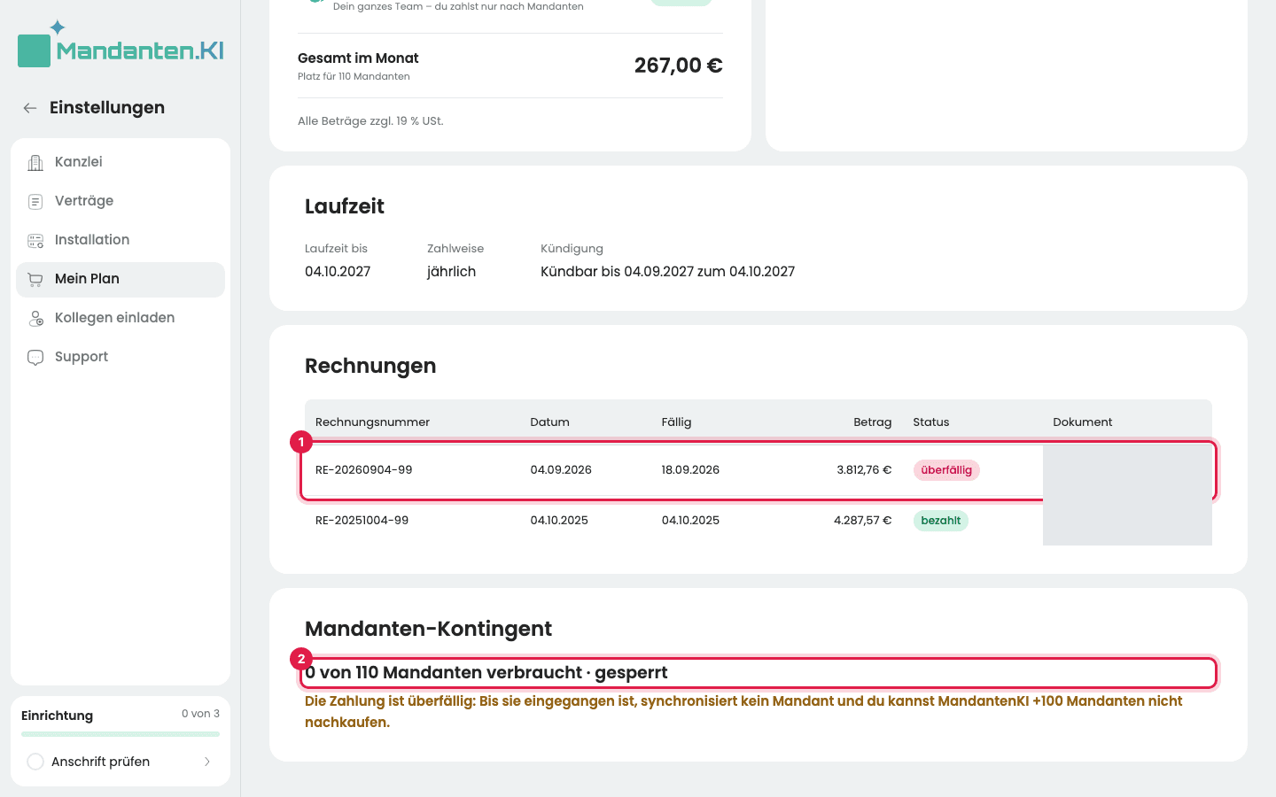Click the Verträge document icon
1276x797 pixels.
(x=35, y=201)
